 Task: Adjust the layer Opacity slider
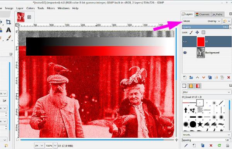coord(206,27)
